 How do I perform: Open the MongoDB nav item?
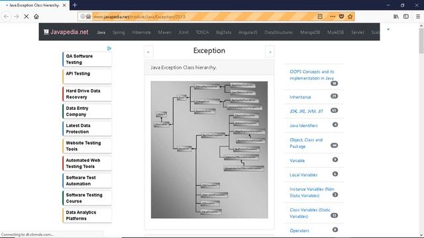(x=310, y=32)
